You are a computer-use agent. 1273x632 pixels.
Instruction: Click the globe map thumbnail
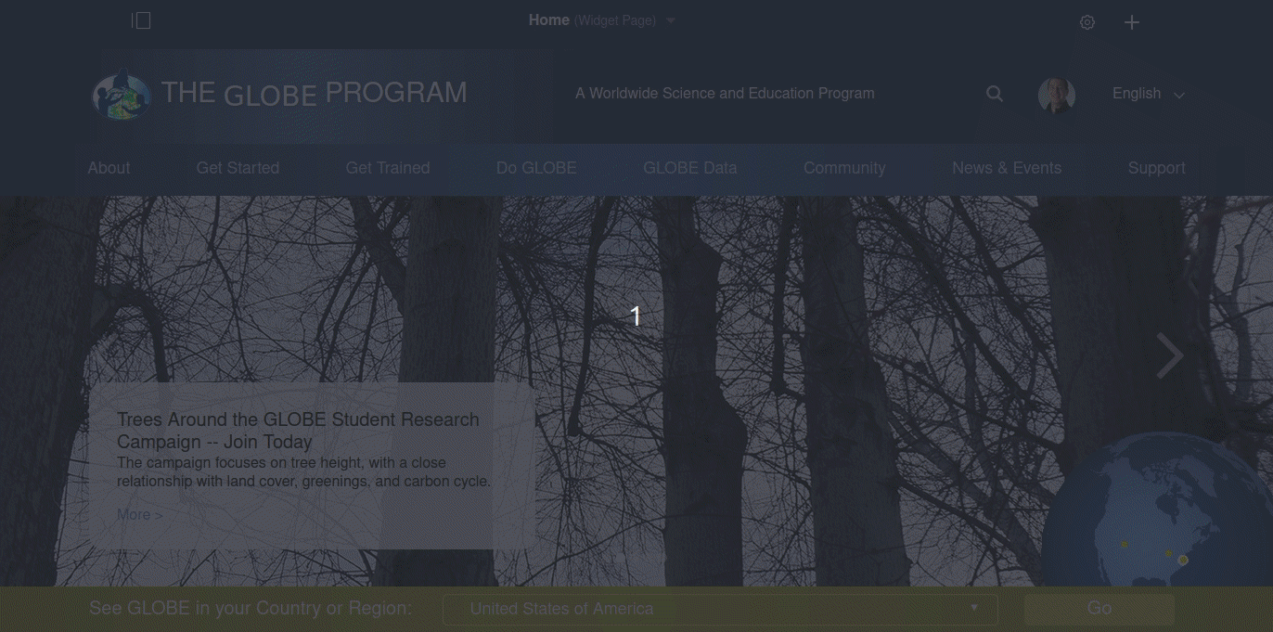1157,510
